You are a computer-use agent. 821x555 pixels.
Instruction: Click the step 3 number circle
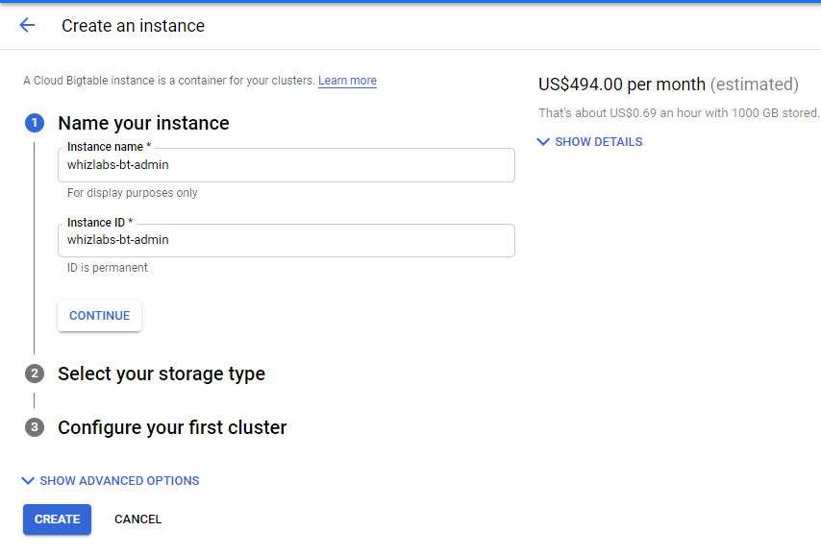(x=35, y=427)
